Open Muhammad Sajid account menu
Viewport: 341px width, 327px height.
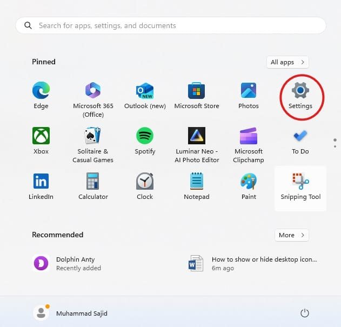pyautogui.click(x=70, y=313)
